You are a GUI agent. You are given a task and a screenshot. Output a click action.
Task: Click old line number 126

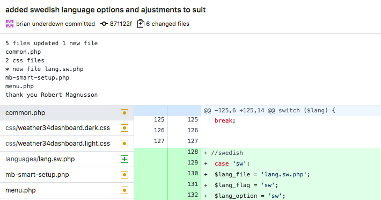pyautogui.click(x=159, y=130)
